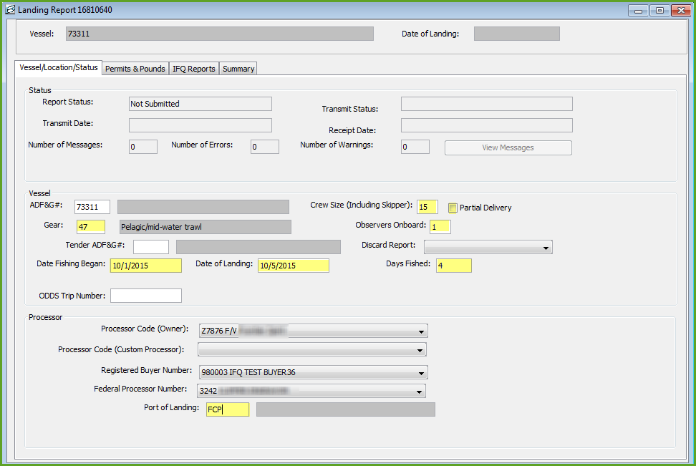Open the Discard Report dropdown
696x466 pixels.
click(x=546, y=248)
